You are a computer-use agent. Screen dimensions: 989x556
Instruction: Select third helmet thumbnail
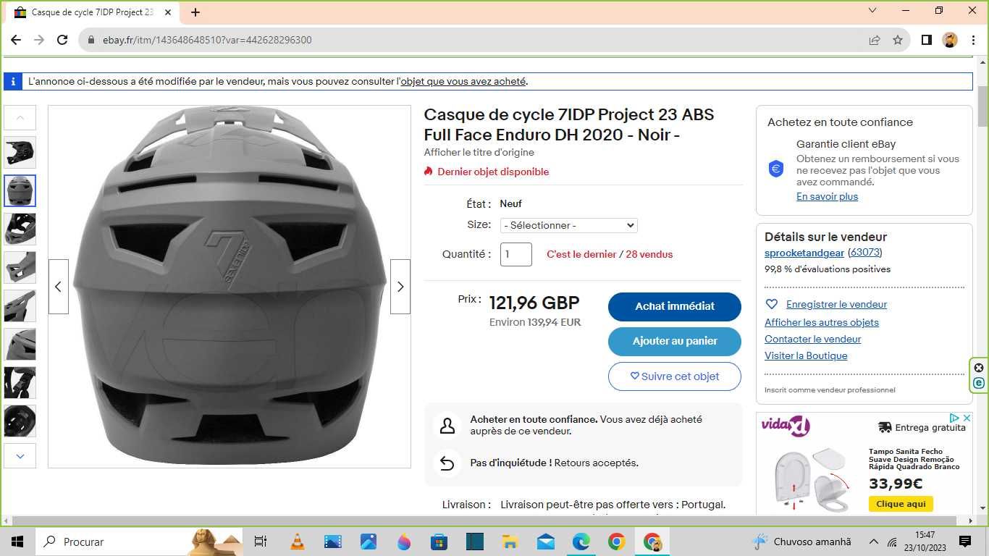pyautogui.click(x=20, y=229)
